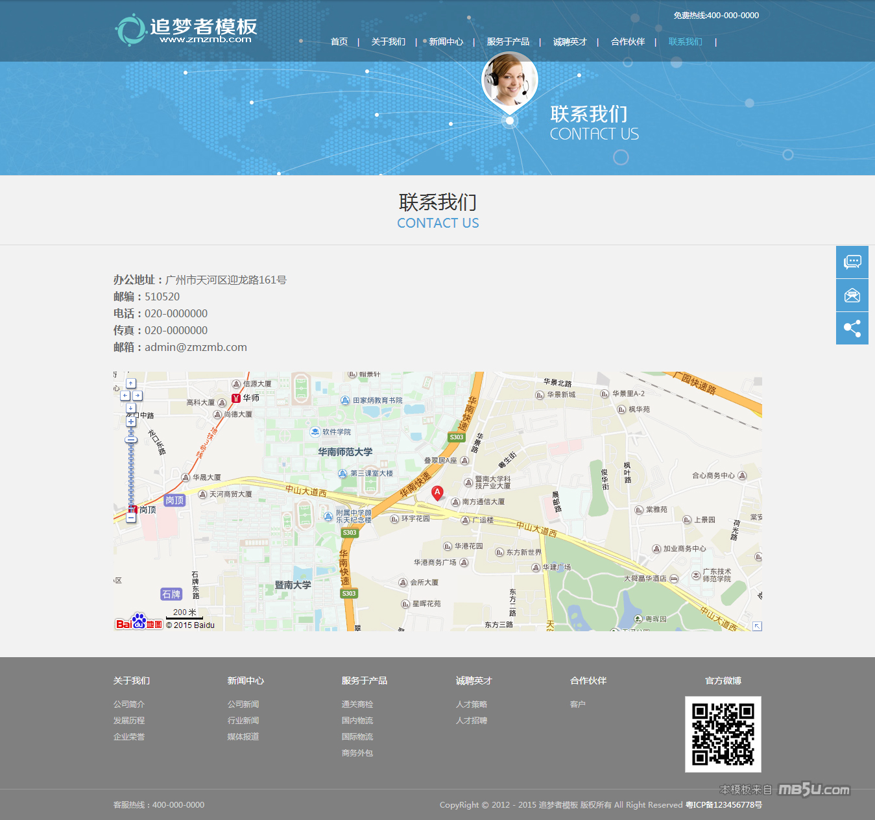This screenshot has height=820, width=875.
Task: Pan the map up with arrow button
Action: [131, 383]
